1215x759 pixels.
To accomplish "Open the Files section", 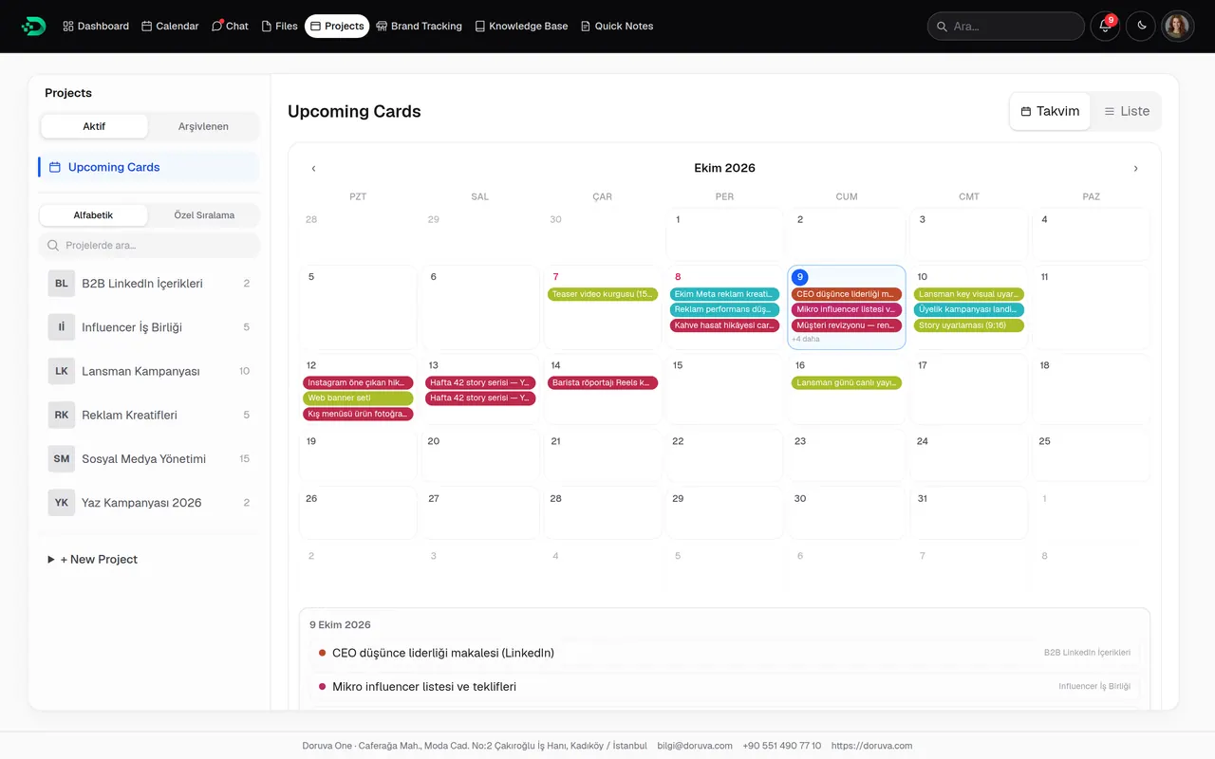I will (280, 26).
